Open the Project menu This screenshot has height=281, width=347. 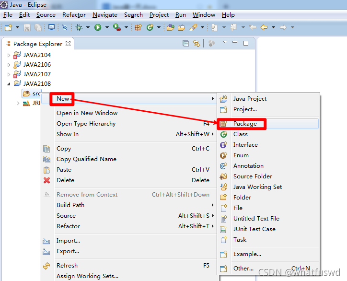click(159, 15)
